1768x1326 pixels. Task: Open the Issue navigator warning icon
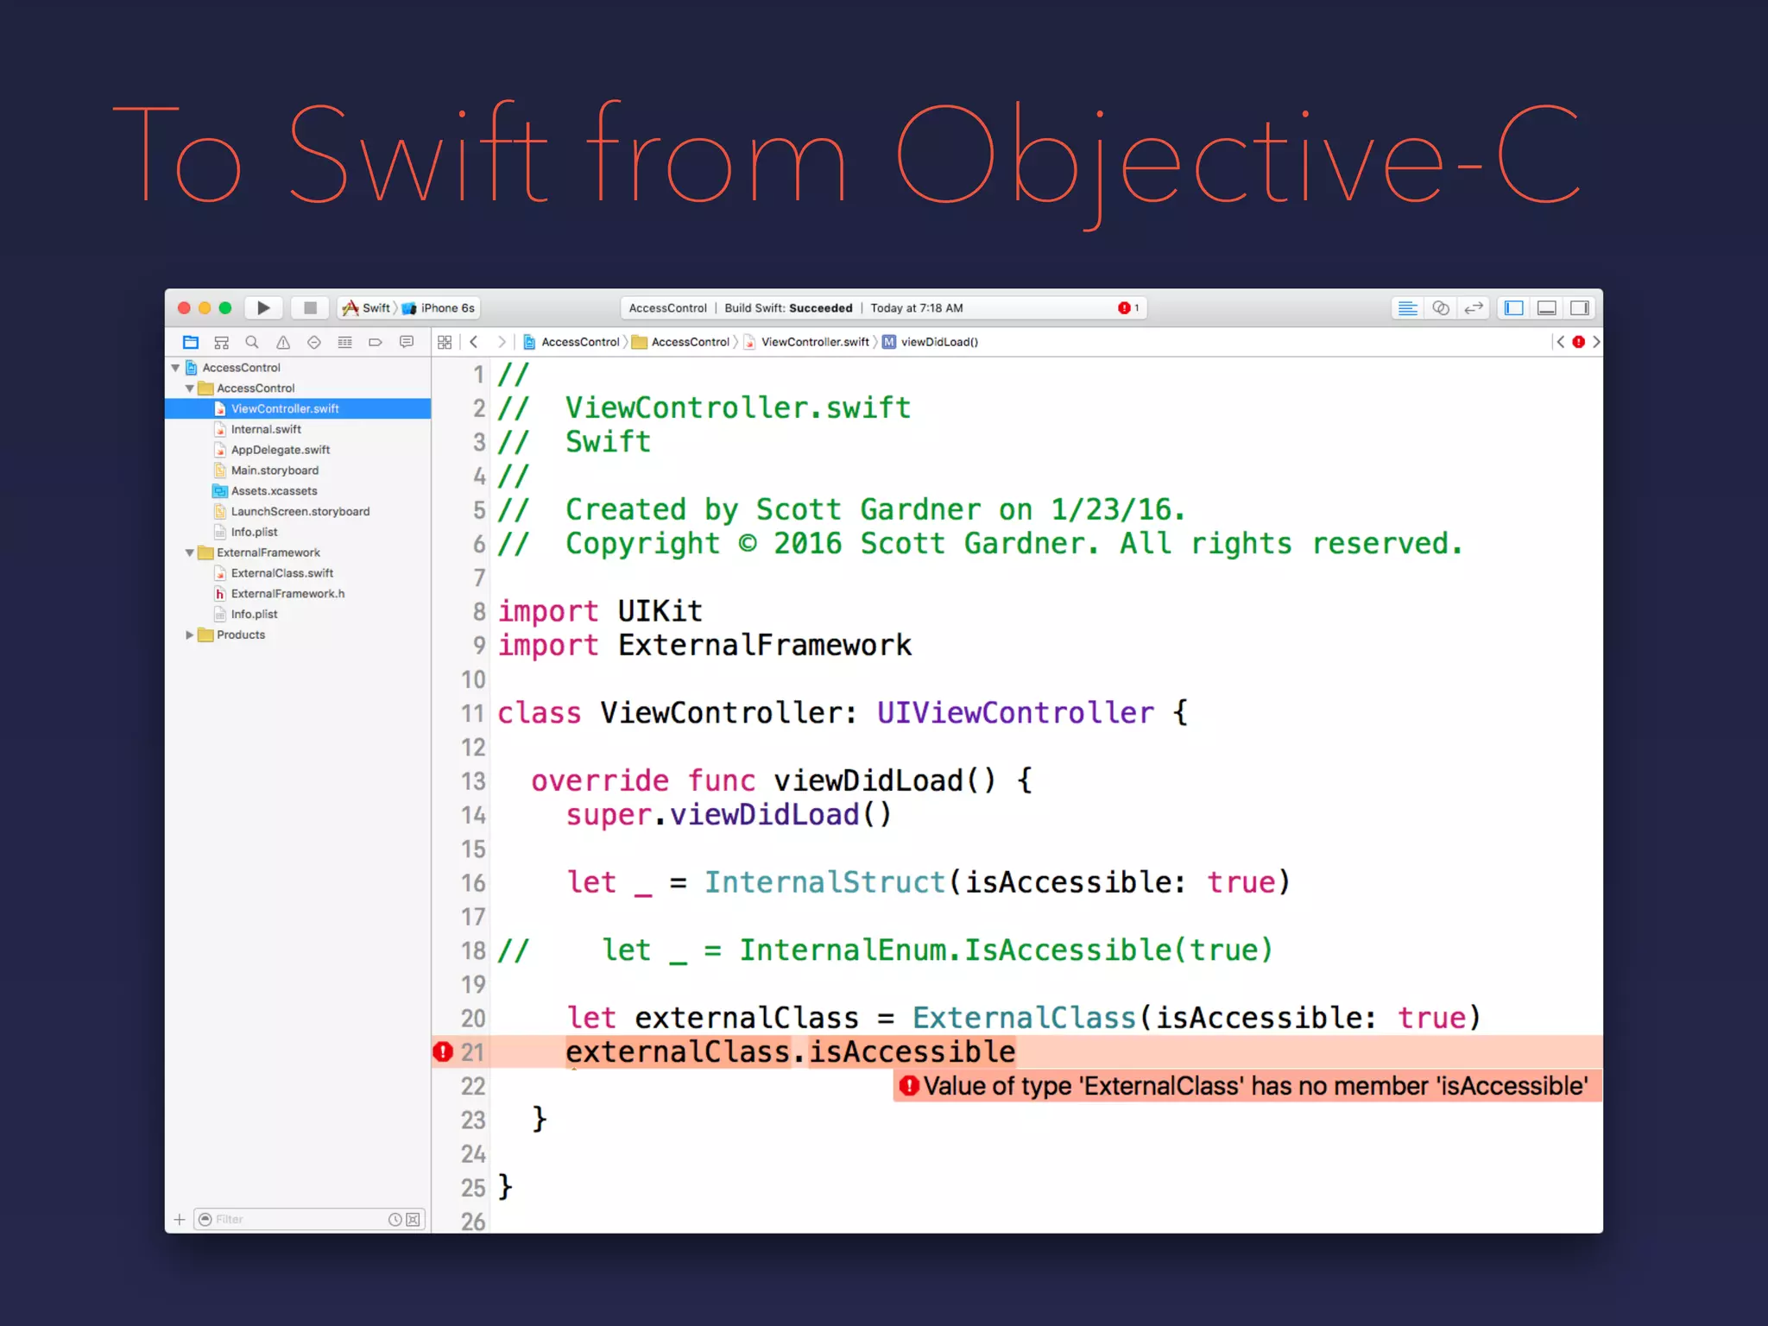tap(283, 343)
